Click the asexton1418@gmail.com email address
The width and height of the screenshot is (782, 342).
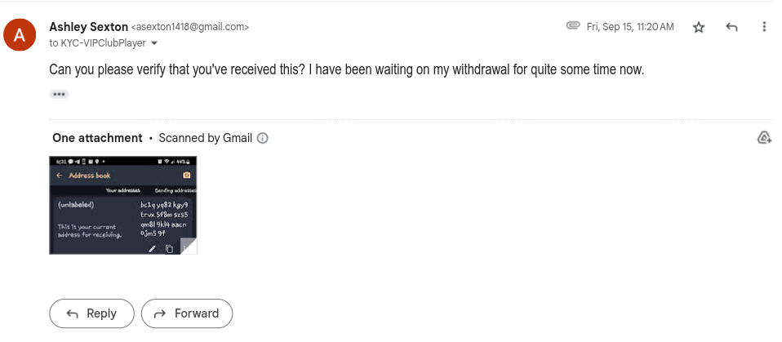[x=189, y=27]
